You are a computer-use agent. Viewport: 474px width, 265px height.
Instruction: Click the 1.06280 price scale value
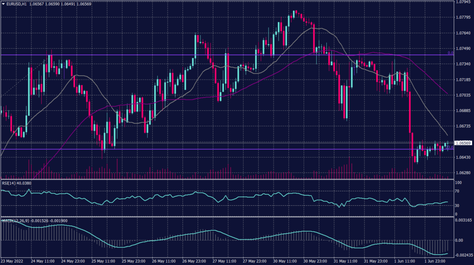463,173
